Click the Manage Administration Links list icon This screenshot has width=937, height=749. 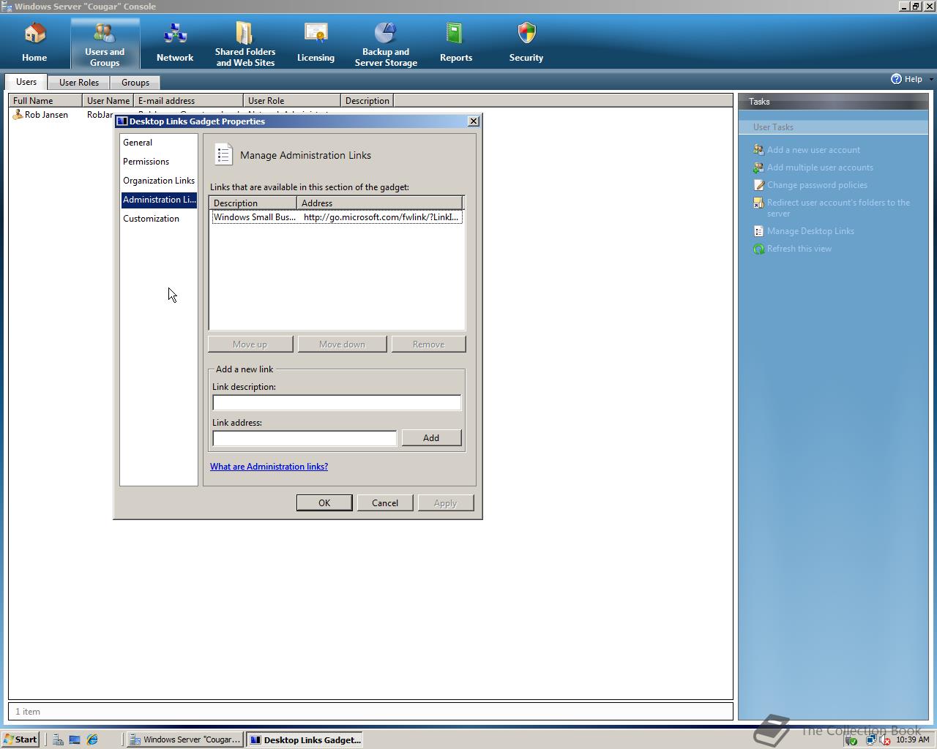pos(223,154)
